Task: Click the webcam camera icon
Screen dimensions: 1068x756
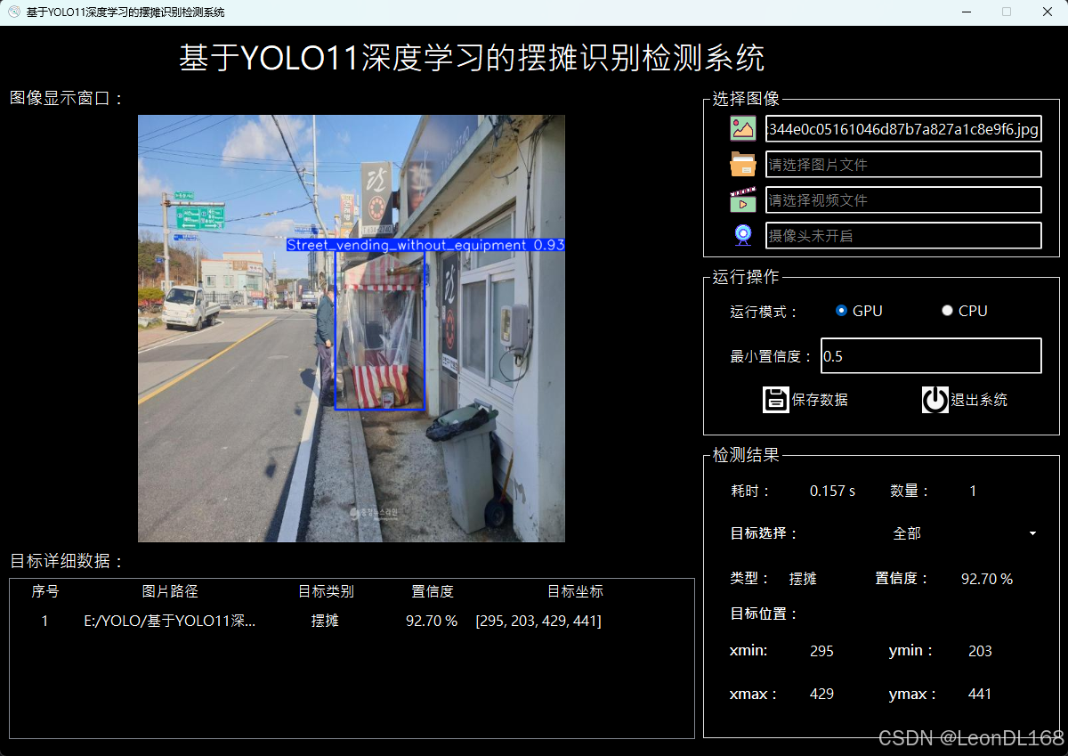Action: pyautogui.click(x=743, y=235)
